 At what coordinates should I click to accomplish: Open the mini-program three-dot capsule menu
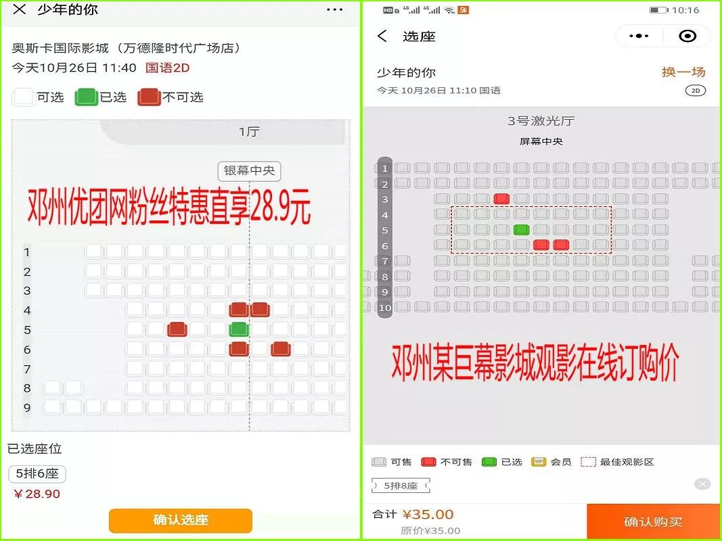pyautogui.click(x=639, y=36)
